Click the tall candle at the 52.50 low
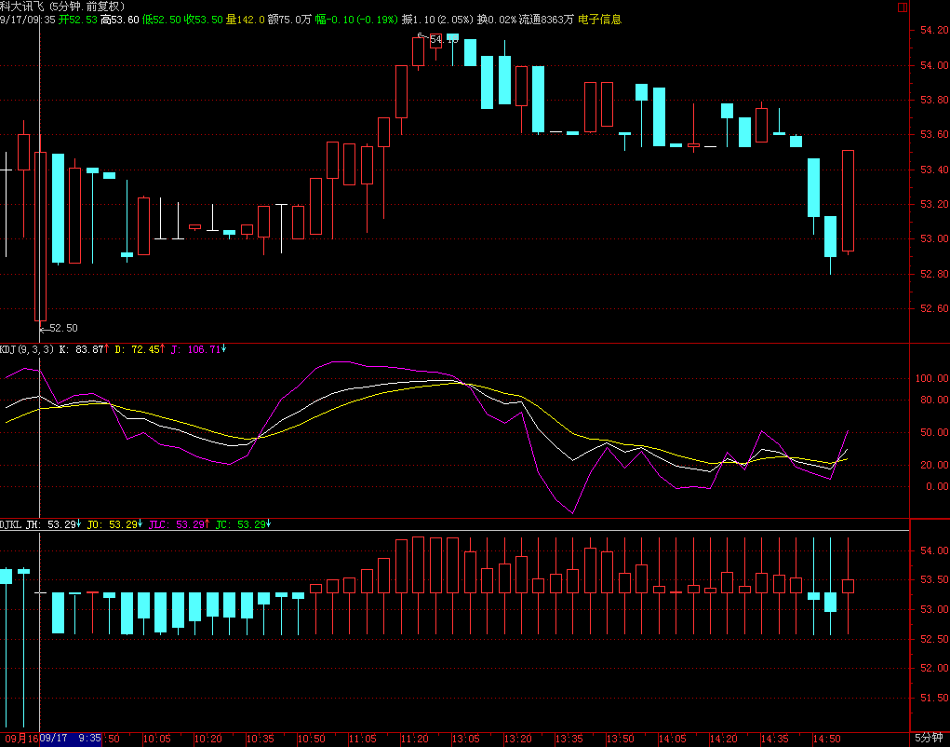The height and width of the screenshot is (747, 950). coord(40,236)
